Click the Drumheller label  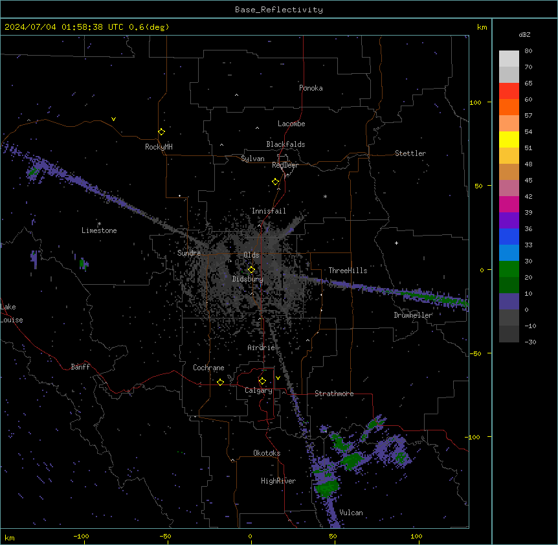413,315
